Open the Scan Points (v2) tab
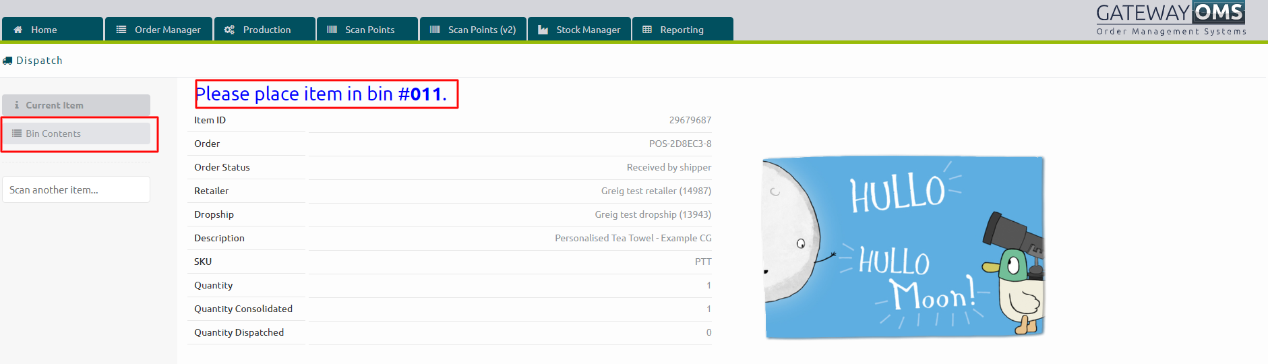Viewport: 1268px width, 364px height. (x=473, y=29)
